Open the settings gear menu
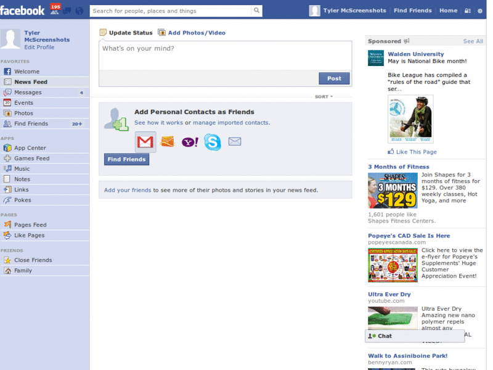This screenshot has width=493, height=370. tap(480, 10)
